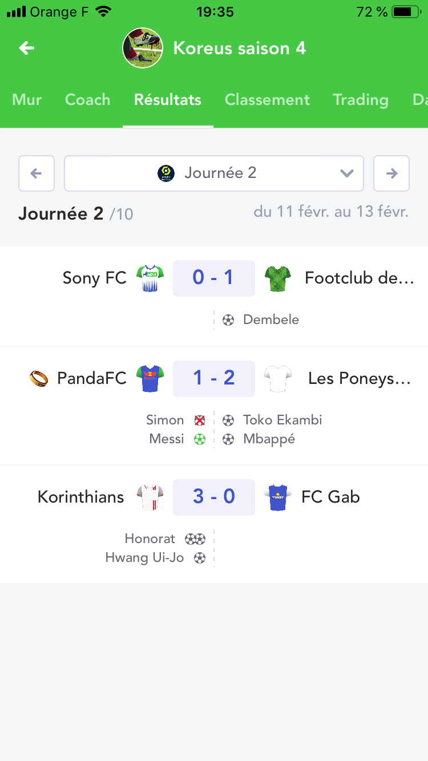Tap FC Gab's blue jersey icon

[278, 497]
